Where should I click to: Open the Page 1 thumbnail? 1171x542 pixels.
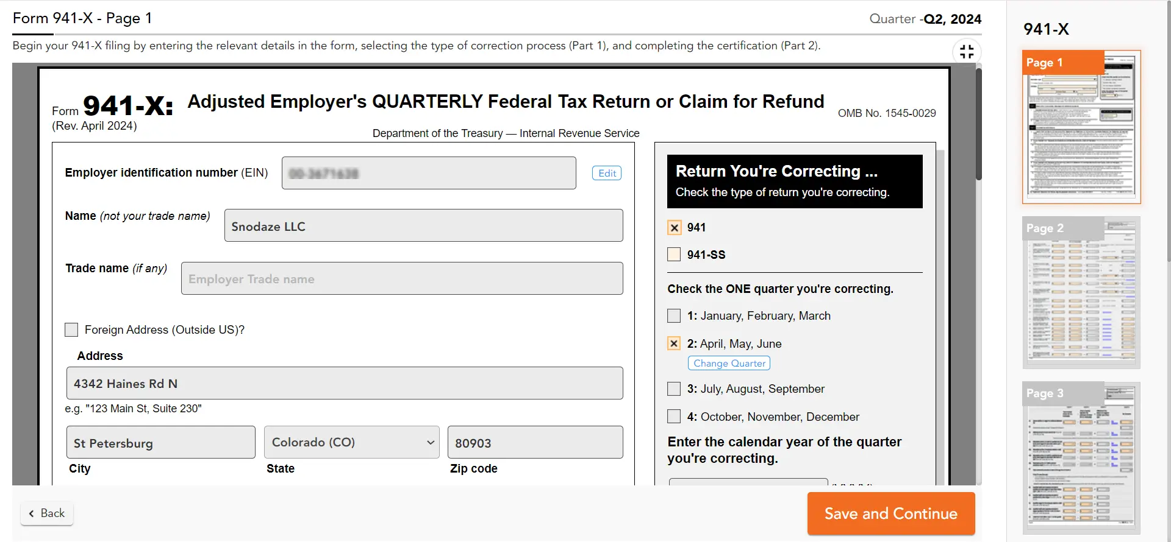click(x=1081, y=127)
